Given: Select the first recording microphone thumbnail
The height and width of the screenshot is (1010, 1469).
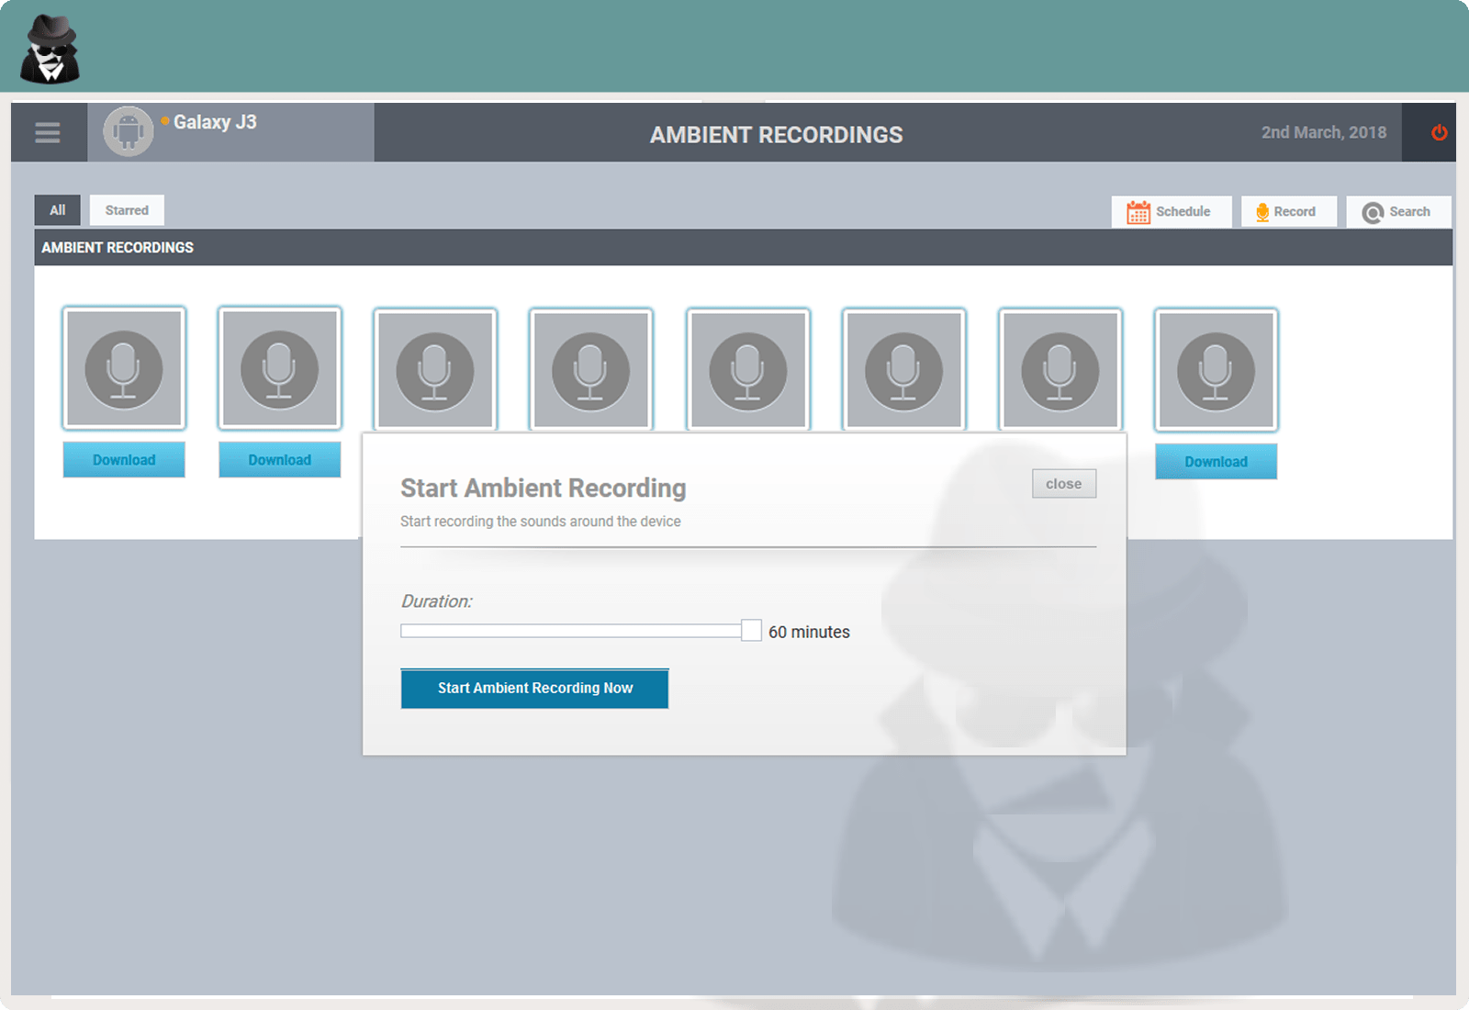Looking at the screenshot, I should pyautogui.click(x=124, y=369).
